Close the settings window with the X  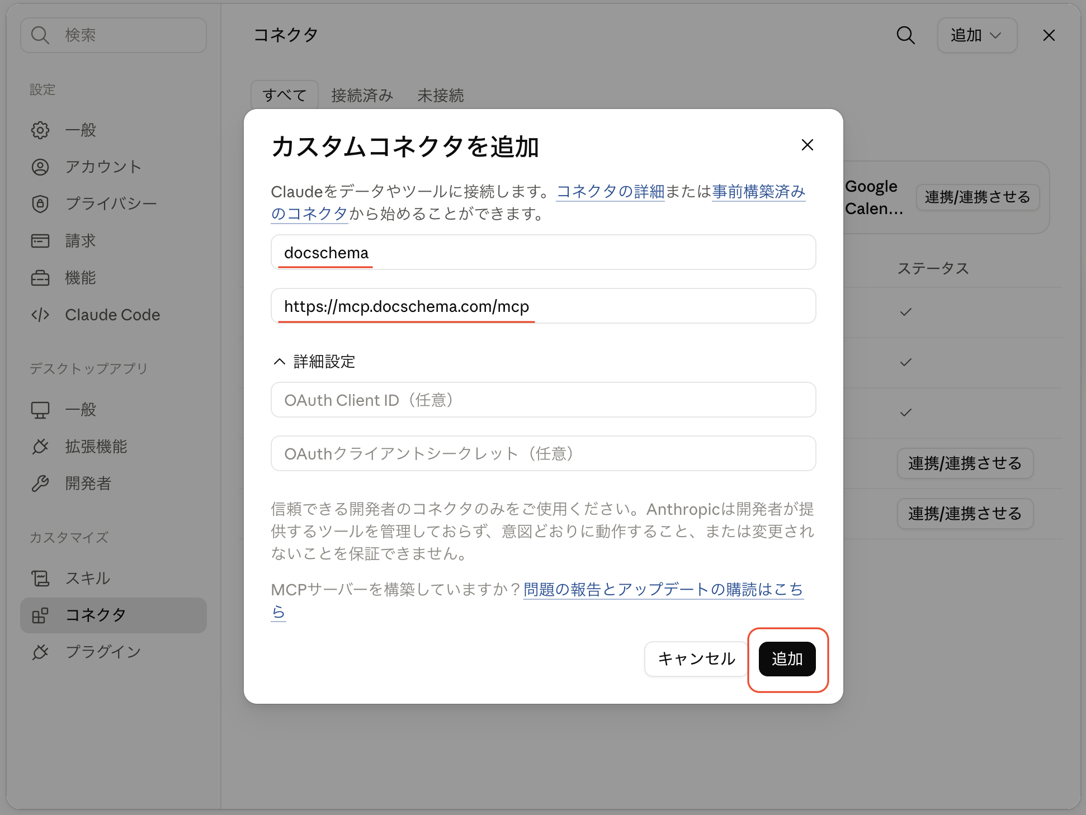[x=1049, y=35]
